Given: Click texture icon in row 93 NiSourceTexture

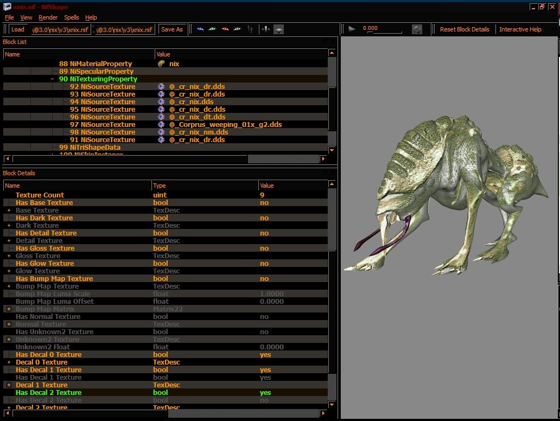Looking at the screenshot, I should coord(161,94).
